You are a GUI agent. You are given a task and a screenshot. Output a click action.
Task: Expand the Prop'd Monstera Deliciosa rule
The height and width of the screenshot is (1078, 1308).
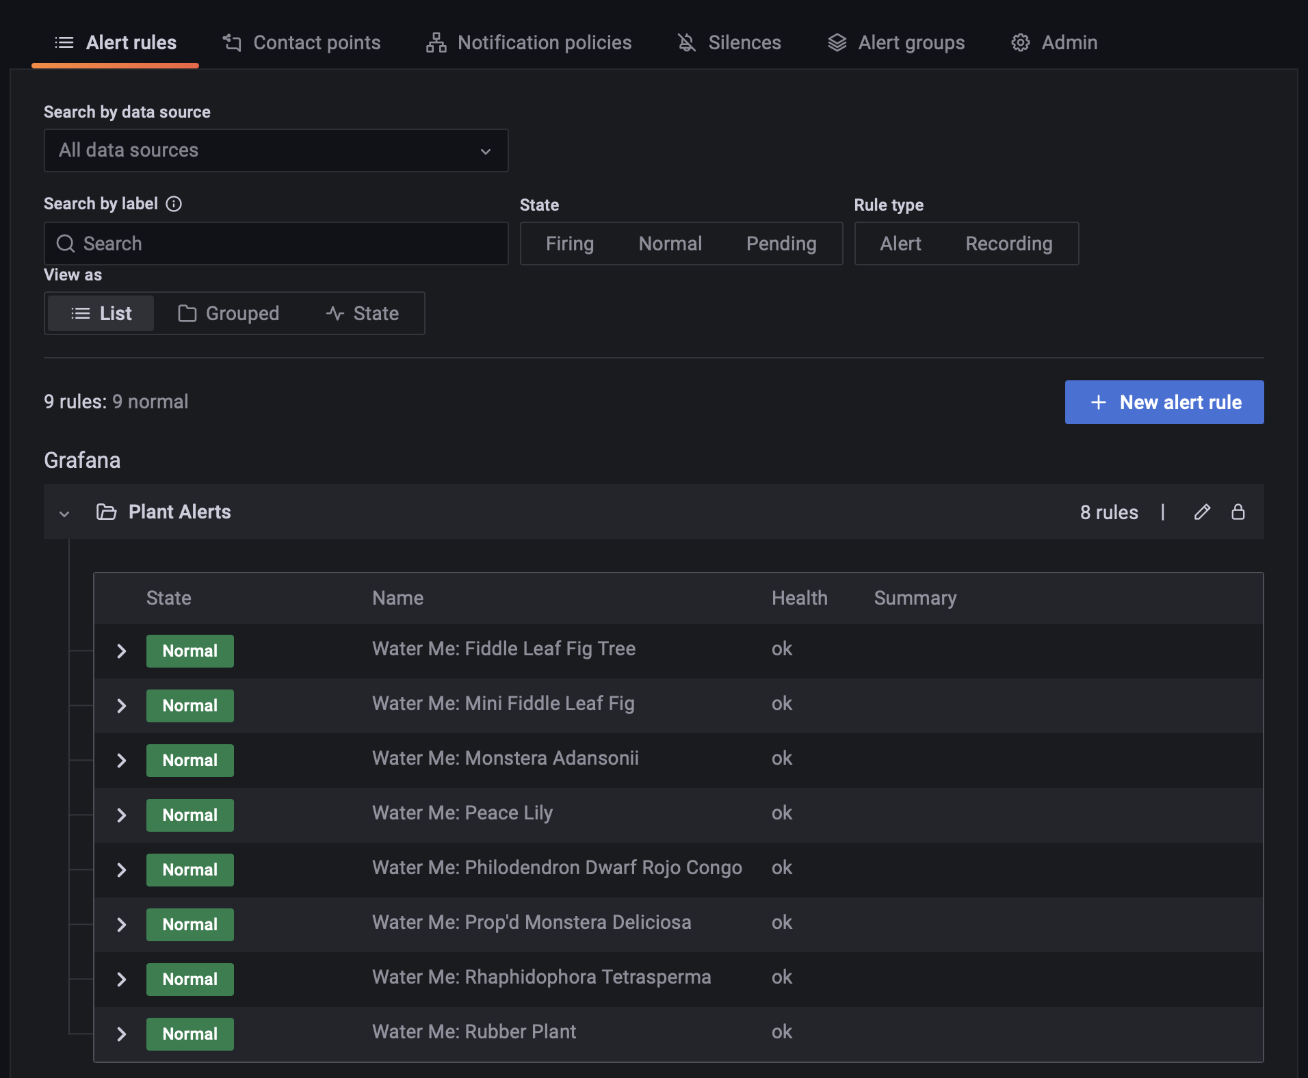122,925
